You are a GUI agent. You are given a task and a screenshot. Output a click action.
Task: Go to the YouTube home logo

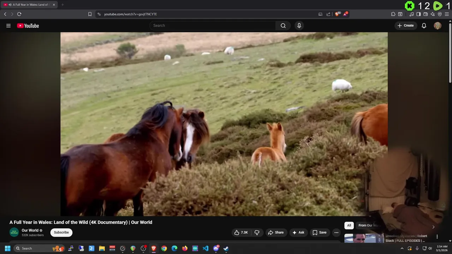(28, 25)
